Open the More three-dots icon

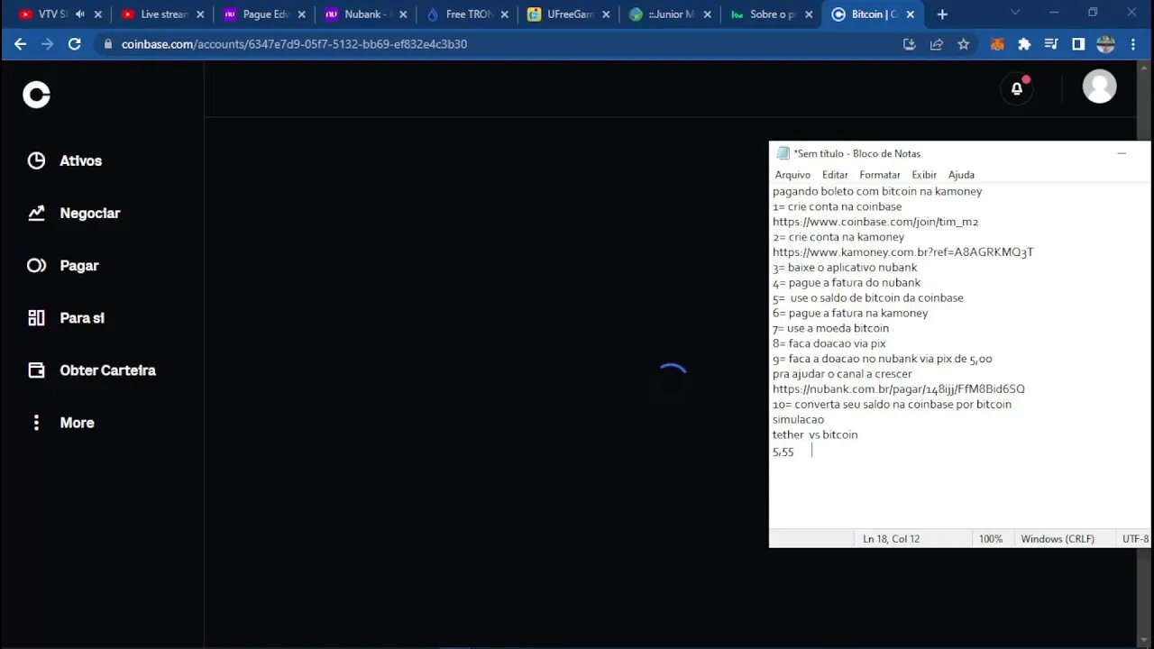pyautogui.click(x=36, y=422)
